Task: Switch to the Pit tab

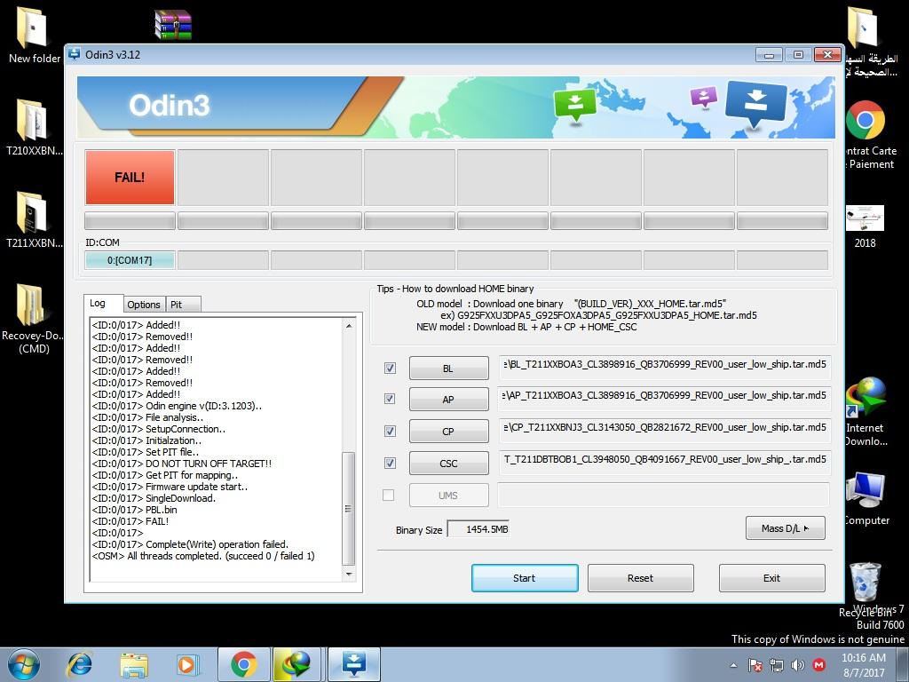Action: coord(183,305)
